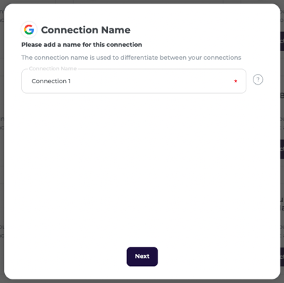Click the word "differentiate" in the description

[x=139, y=58]
